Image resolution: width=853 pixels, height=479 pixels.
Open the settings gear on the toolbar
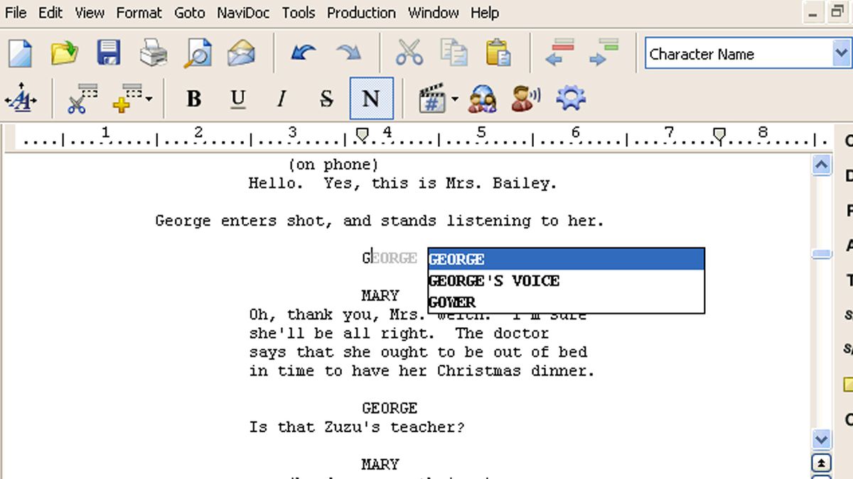pos(569,99)
